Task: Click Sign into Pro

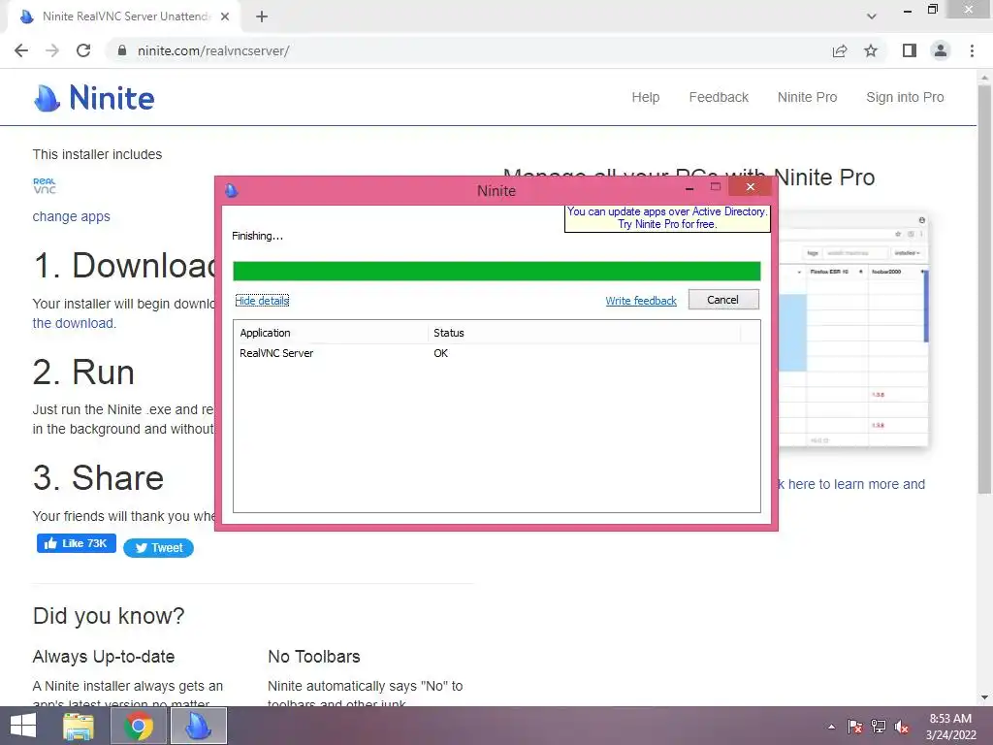Action: 905,97
